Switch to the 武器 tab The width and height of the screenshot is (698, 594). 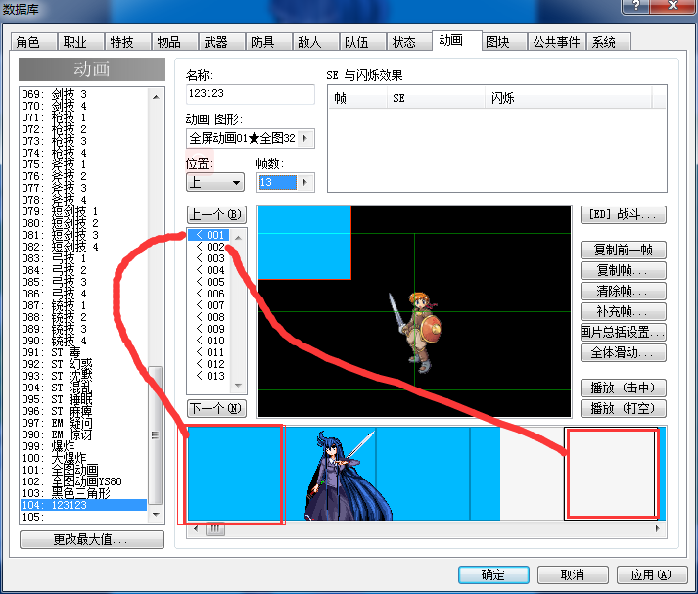[221, 42]
